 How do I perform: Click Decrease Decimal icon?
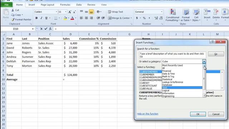point(161,18)
